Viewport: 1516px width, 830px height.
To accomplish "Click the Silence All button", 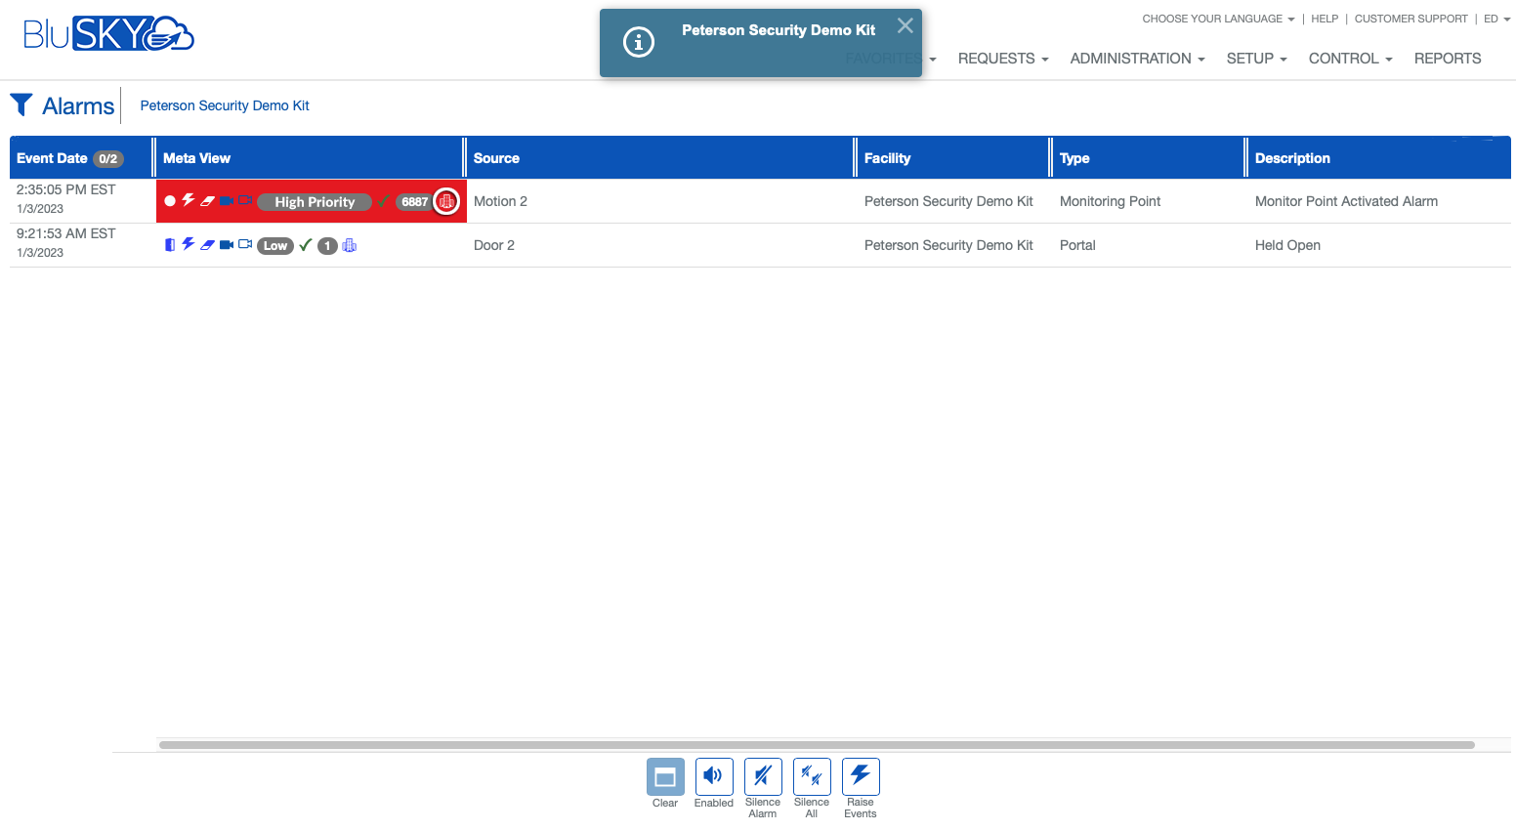I will 812,777.
